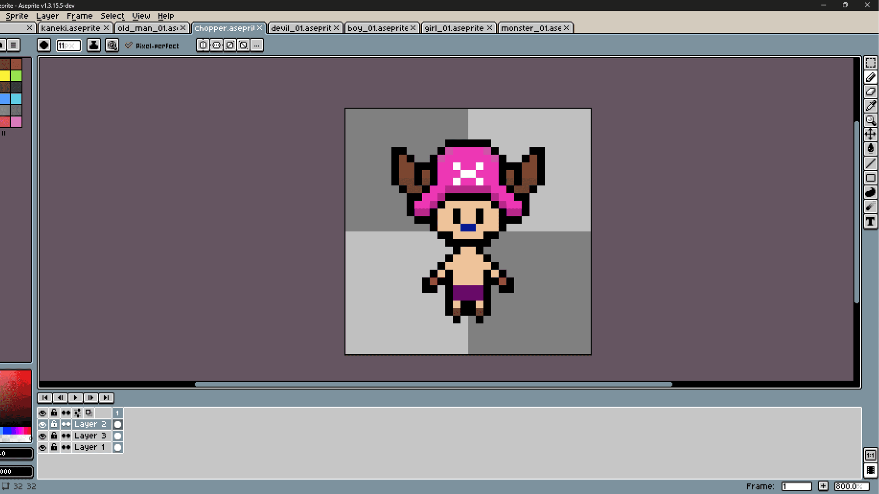The height and width of the screenshot is (494, 879).
Task: Click the brush size field
Action: point(68,45)
